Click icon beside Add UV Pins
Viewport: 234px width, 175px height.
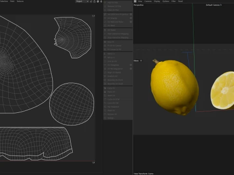(x=105, y=2)
